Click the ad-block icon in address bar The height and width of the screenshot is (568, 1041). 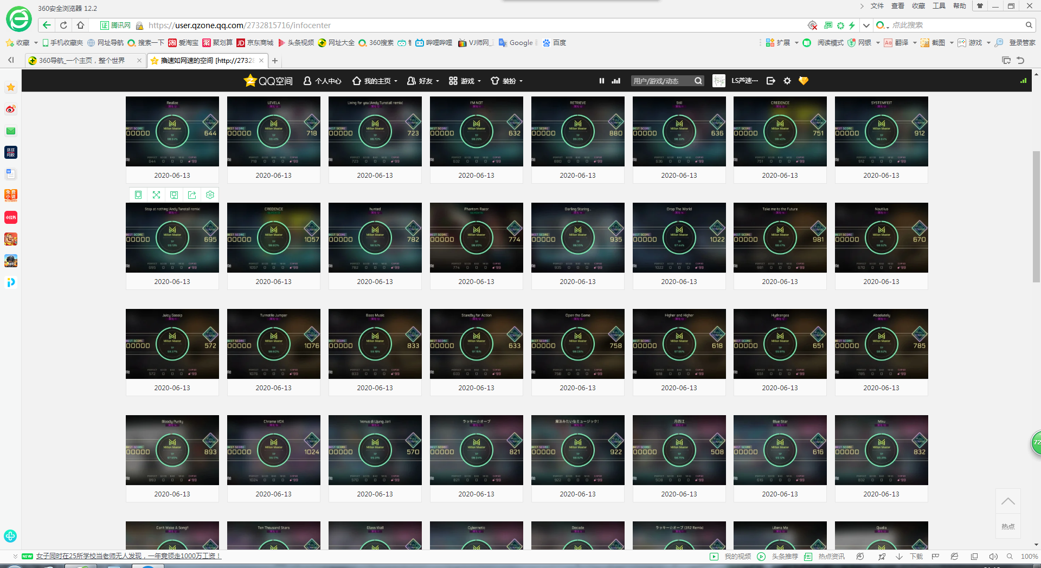(x=812, y=25)
